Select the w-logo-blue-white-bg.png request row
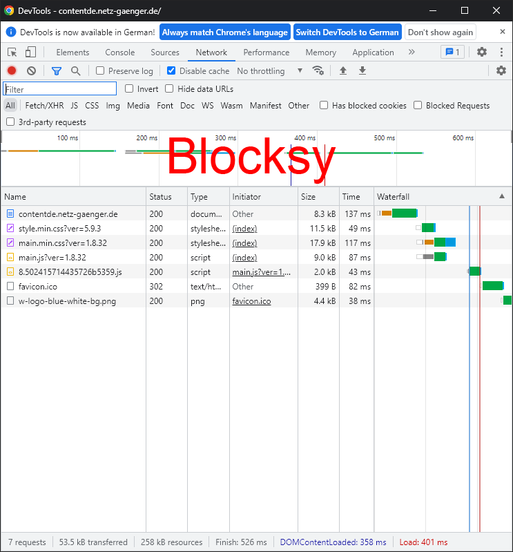The height and width of the screenshot is (552, 513). [x=256, y=301]
